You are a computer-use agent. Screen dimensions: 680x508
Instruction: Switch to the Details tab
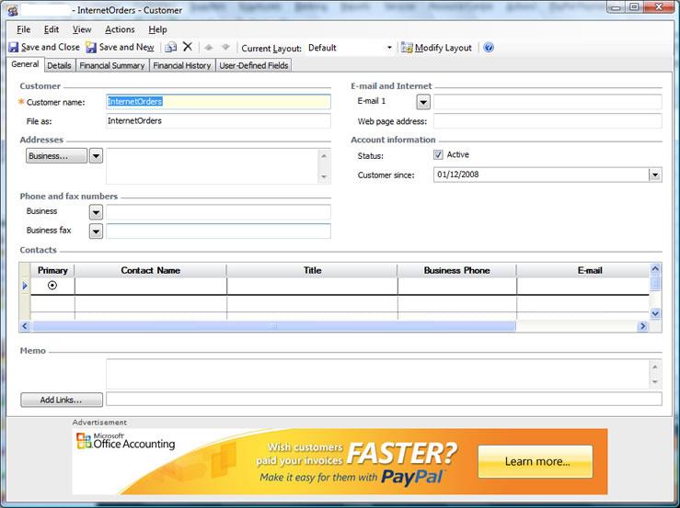pos(59,65)
